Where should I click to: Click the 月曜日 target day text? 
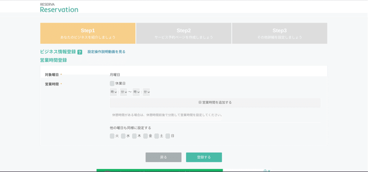click(115, 75)
